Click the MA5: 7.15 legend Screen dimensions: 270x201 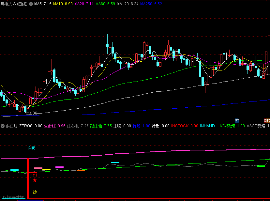coord(43,4)
